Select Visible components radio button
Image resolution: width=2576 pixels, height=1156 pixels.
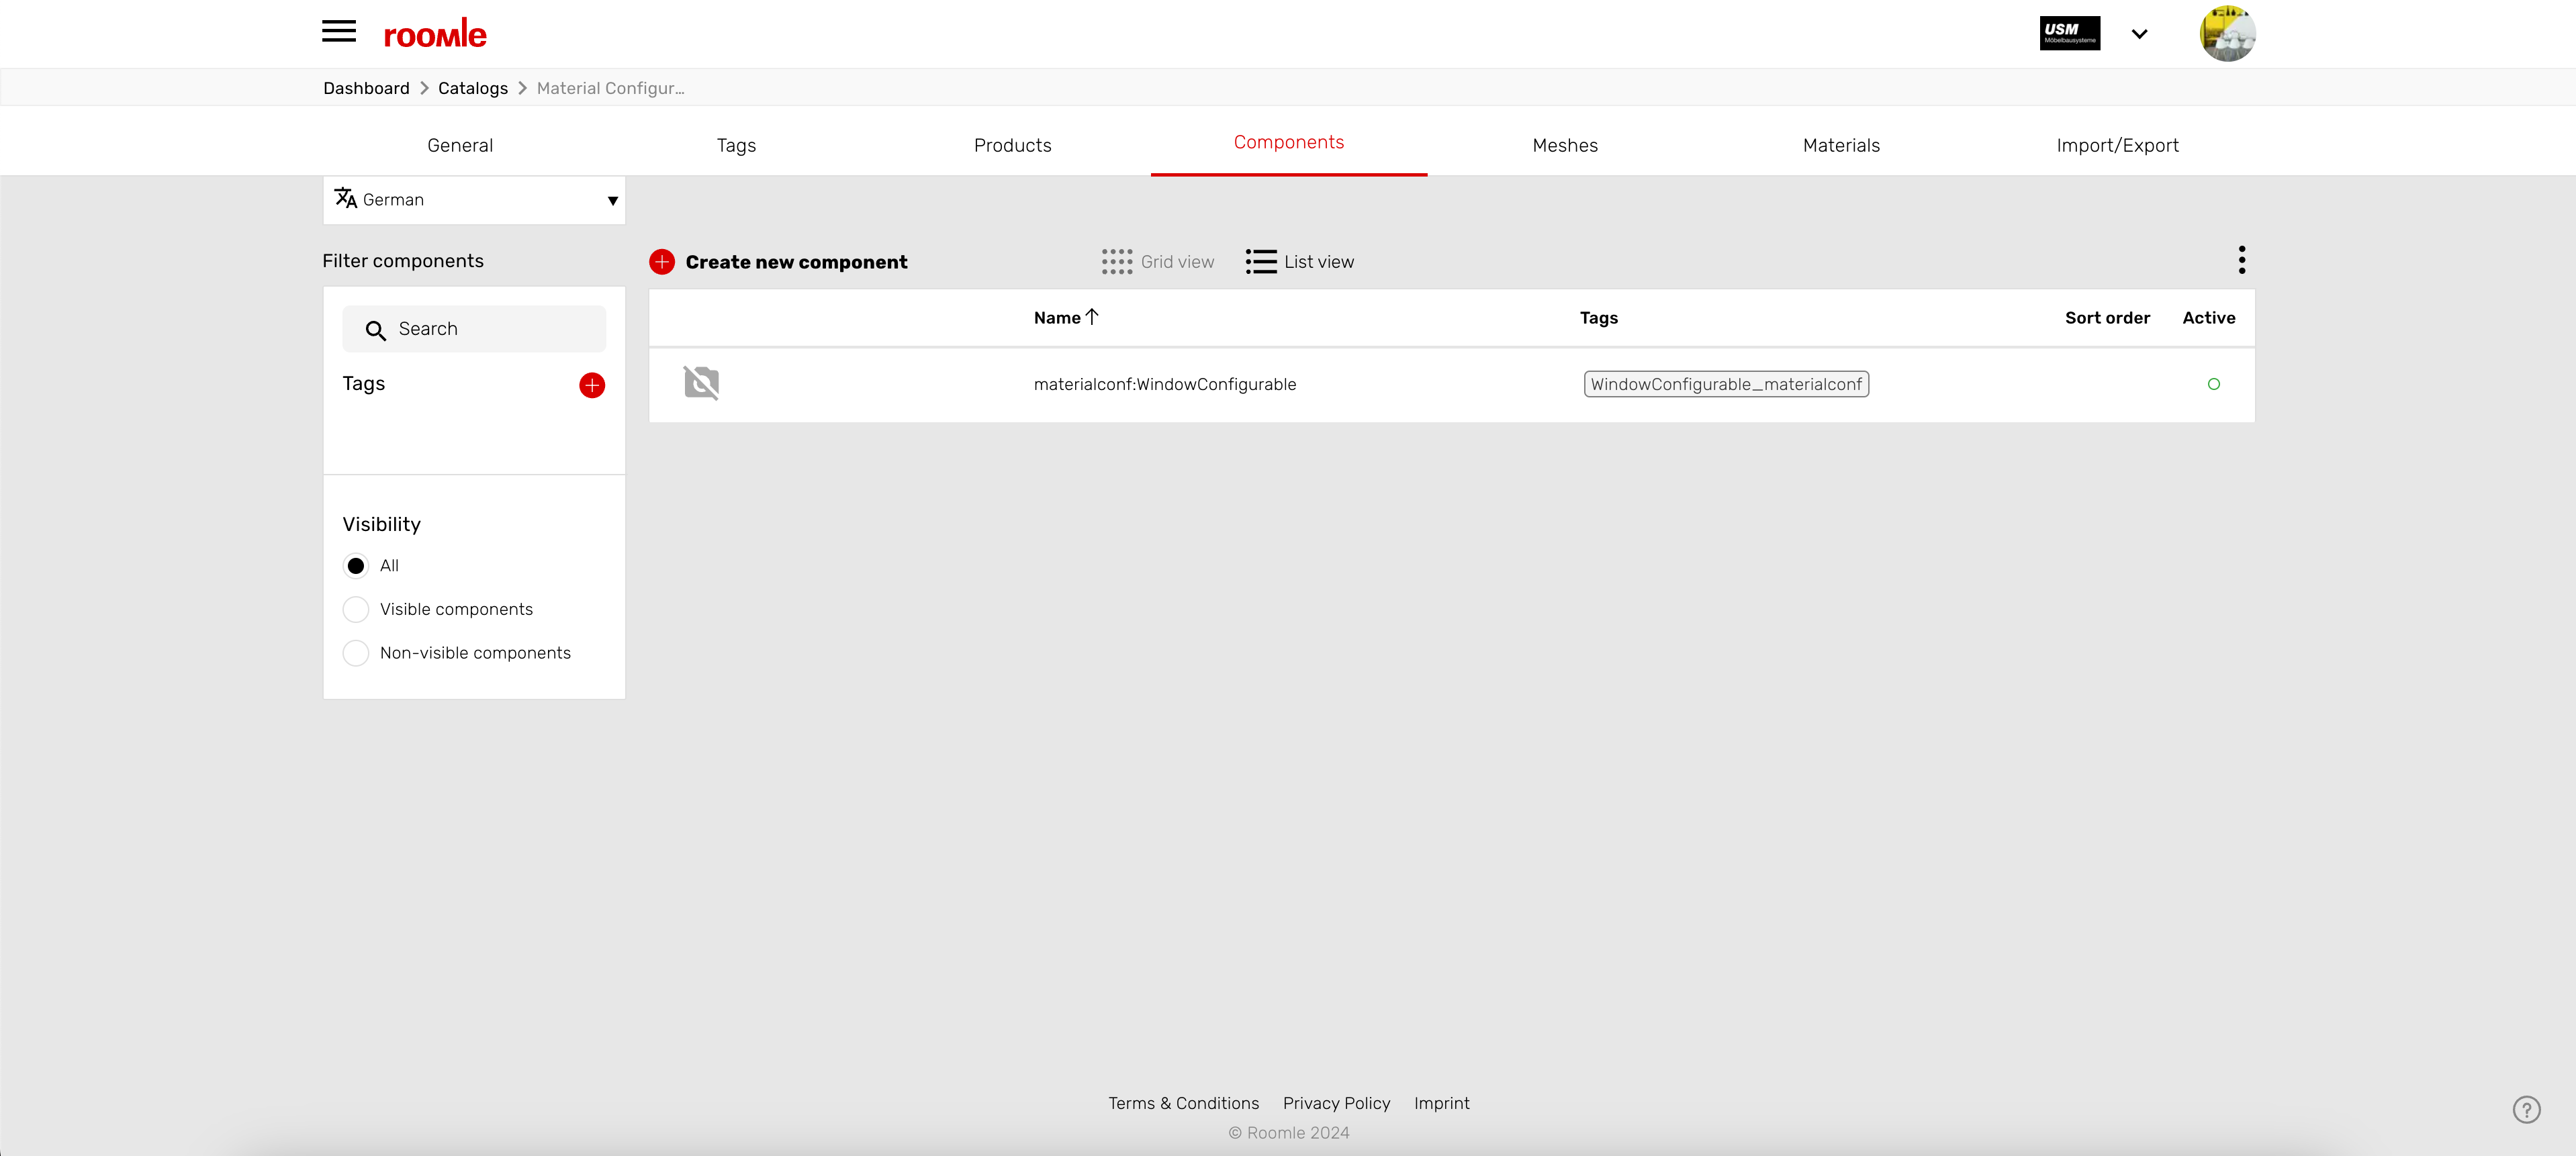[356, 609]
